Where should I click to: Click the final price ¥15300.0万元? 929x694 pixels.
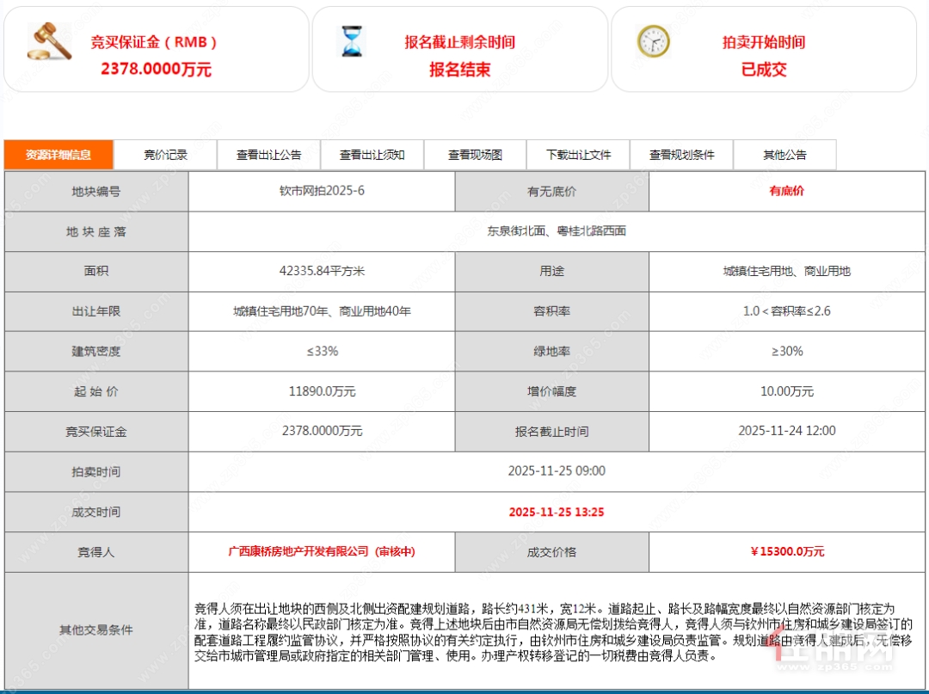[x=786, y=551]
